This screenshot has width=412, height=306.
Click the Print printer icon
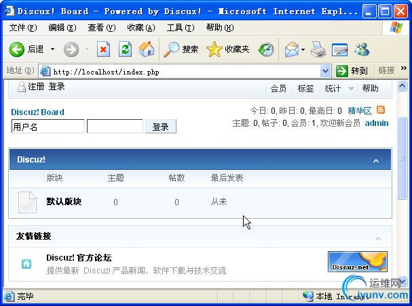click(x=318, y=49)
